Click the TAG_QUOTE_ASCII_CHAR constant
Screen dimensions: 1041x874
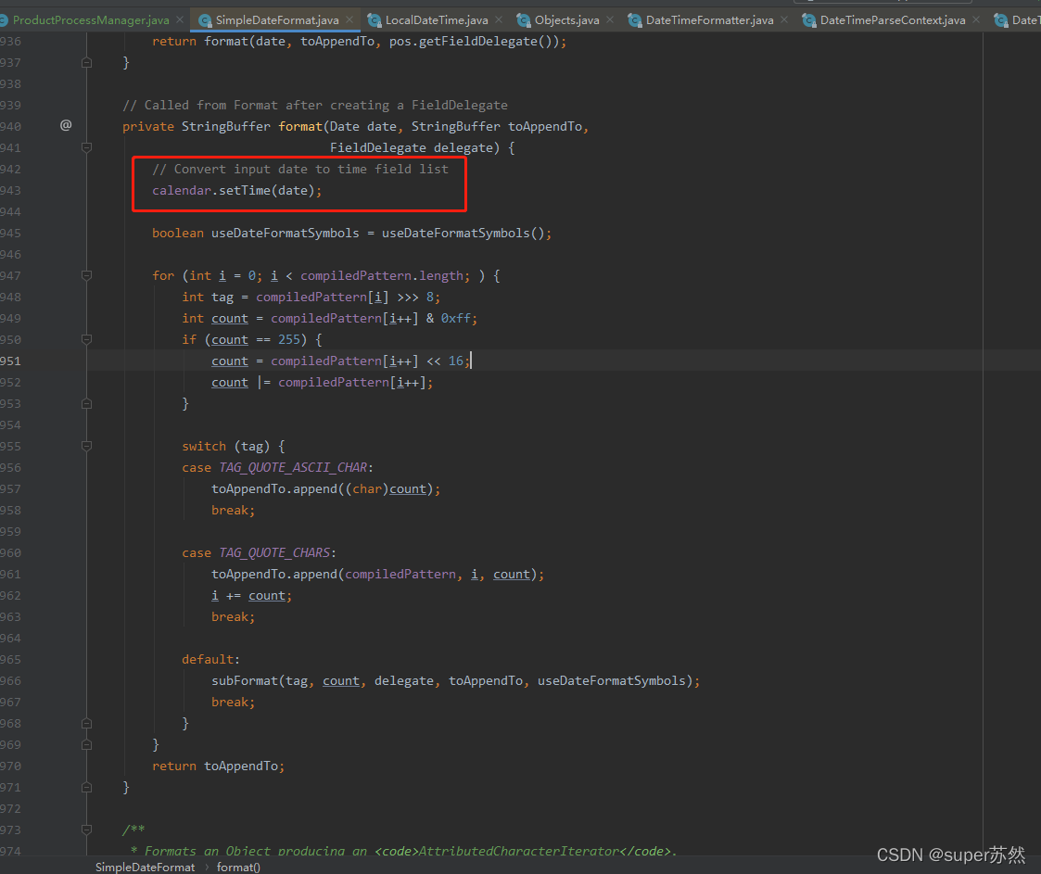click(294, 467)
